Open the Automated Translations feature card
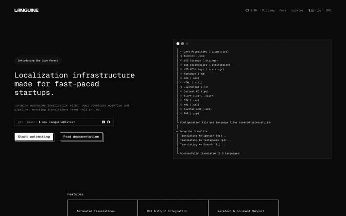 103,208
